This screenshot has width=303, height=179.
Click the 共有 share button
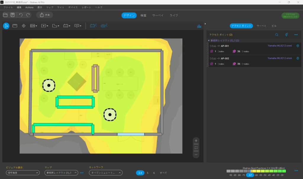click(x=45, y=15)
